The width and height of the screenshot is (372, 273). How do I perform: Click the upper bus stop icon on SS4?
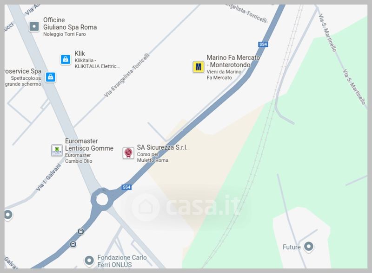tap(80, 231)
